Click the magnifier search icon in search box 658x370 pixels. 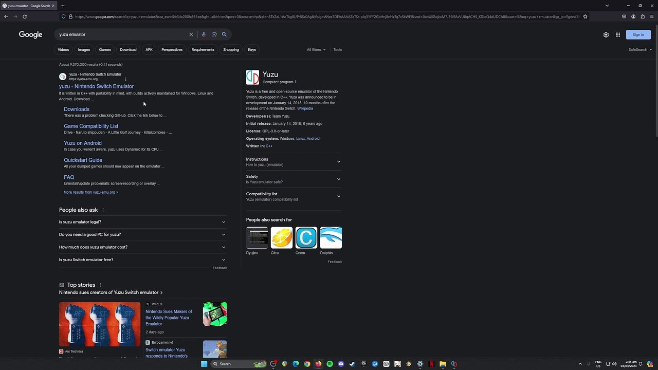[x=224, y=34]
